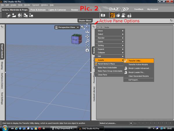This screenshot has width=174, height=131.
Task: Click the Feedback link
Action: 139,9
